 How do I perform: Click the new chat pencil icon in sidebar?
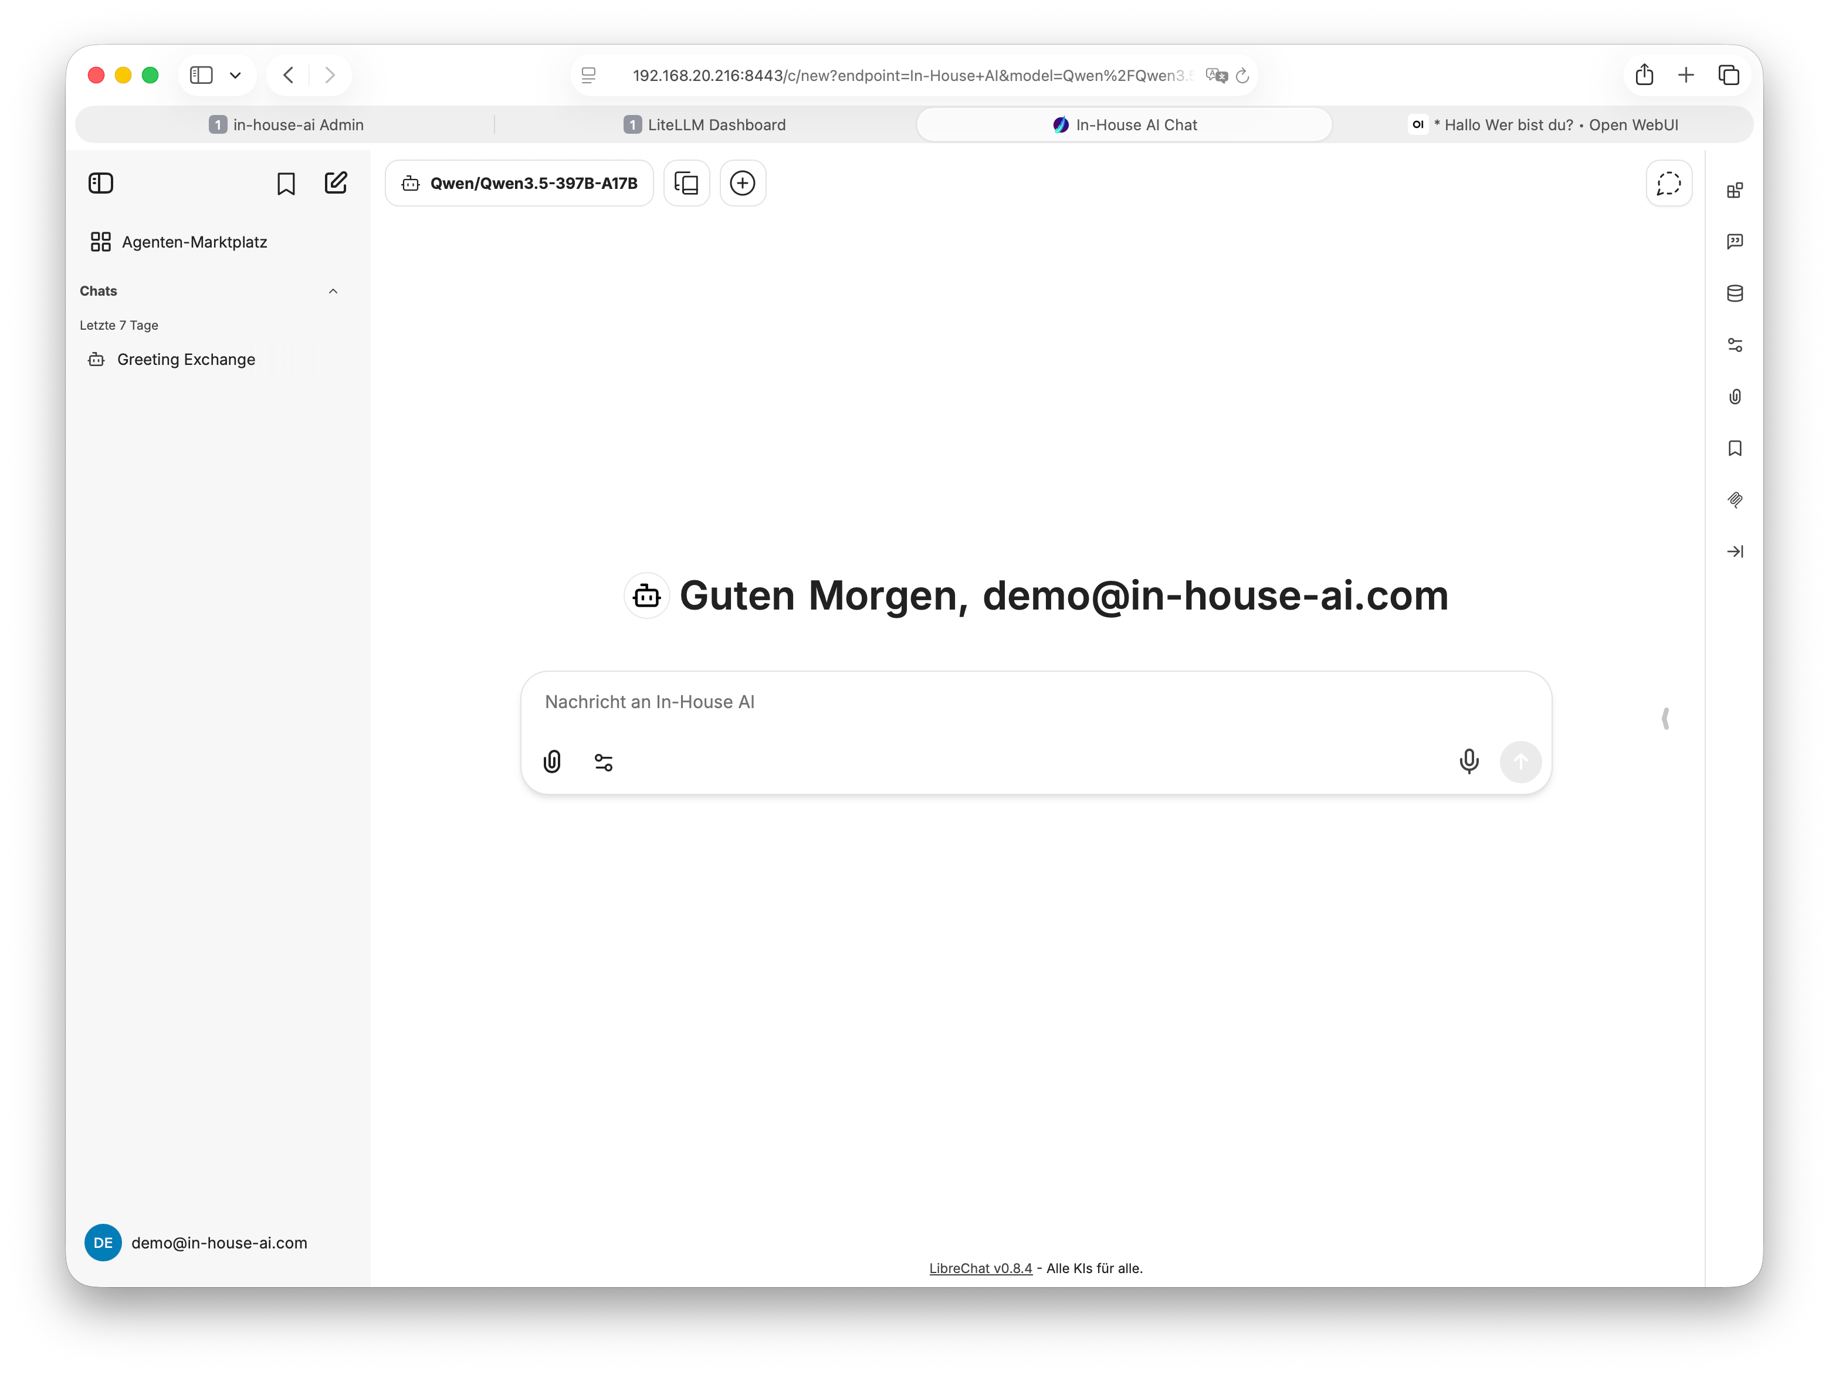pos(336,183)
